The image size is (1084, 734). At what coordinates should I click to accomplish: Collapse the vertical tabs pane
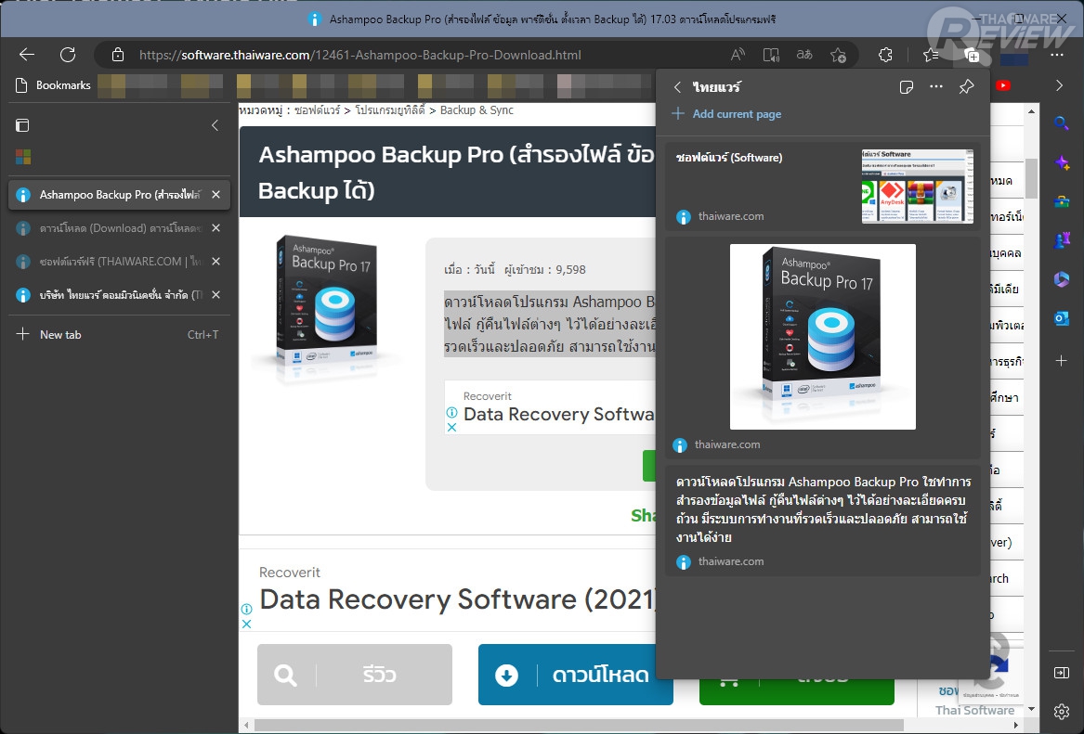tap(215, 125)
